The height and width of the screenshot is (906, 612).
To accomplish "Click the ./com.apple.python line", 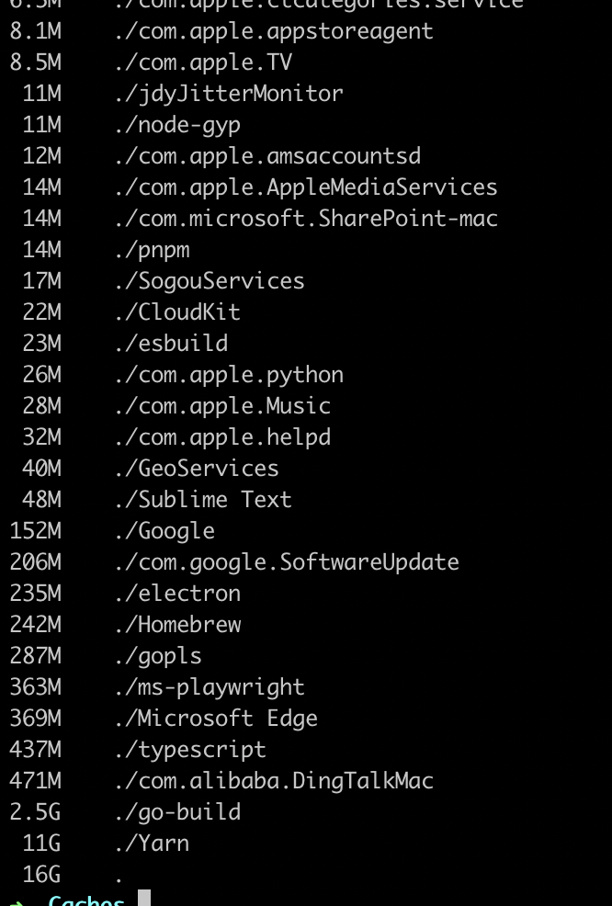I will 229,374.
